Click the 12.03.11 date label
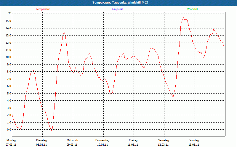Viewport: 237px width, 148px height. tap(163, 145)
